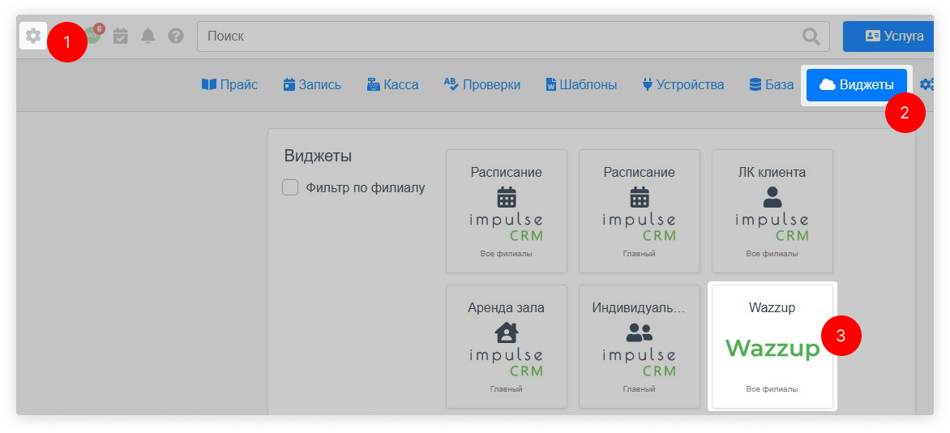Click the magnifier search icon
Screen dimensions: 950x433
[x=811, y=36]
